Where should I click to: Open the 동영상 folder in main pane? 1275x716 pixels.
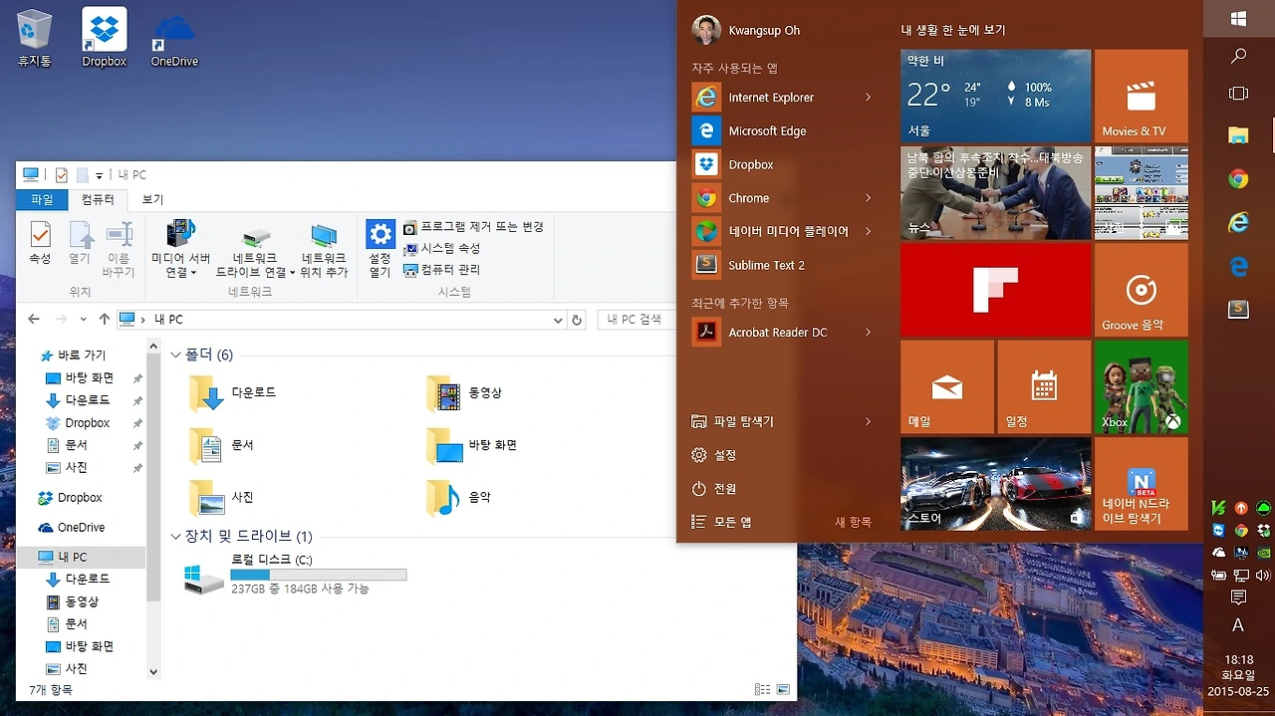point(465,393)
